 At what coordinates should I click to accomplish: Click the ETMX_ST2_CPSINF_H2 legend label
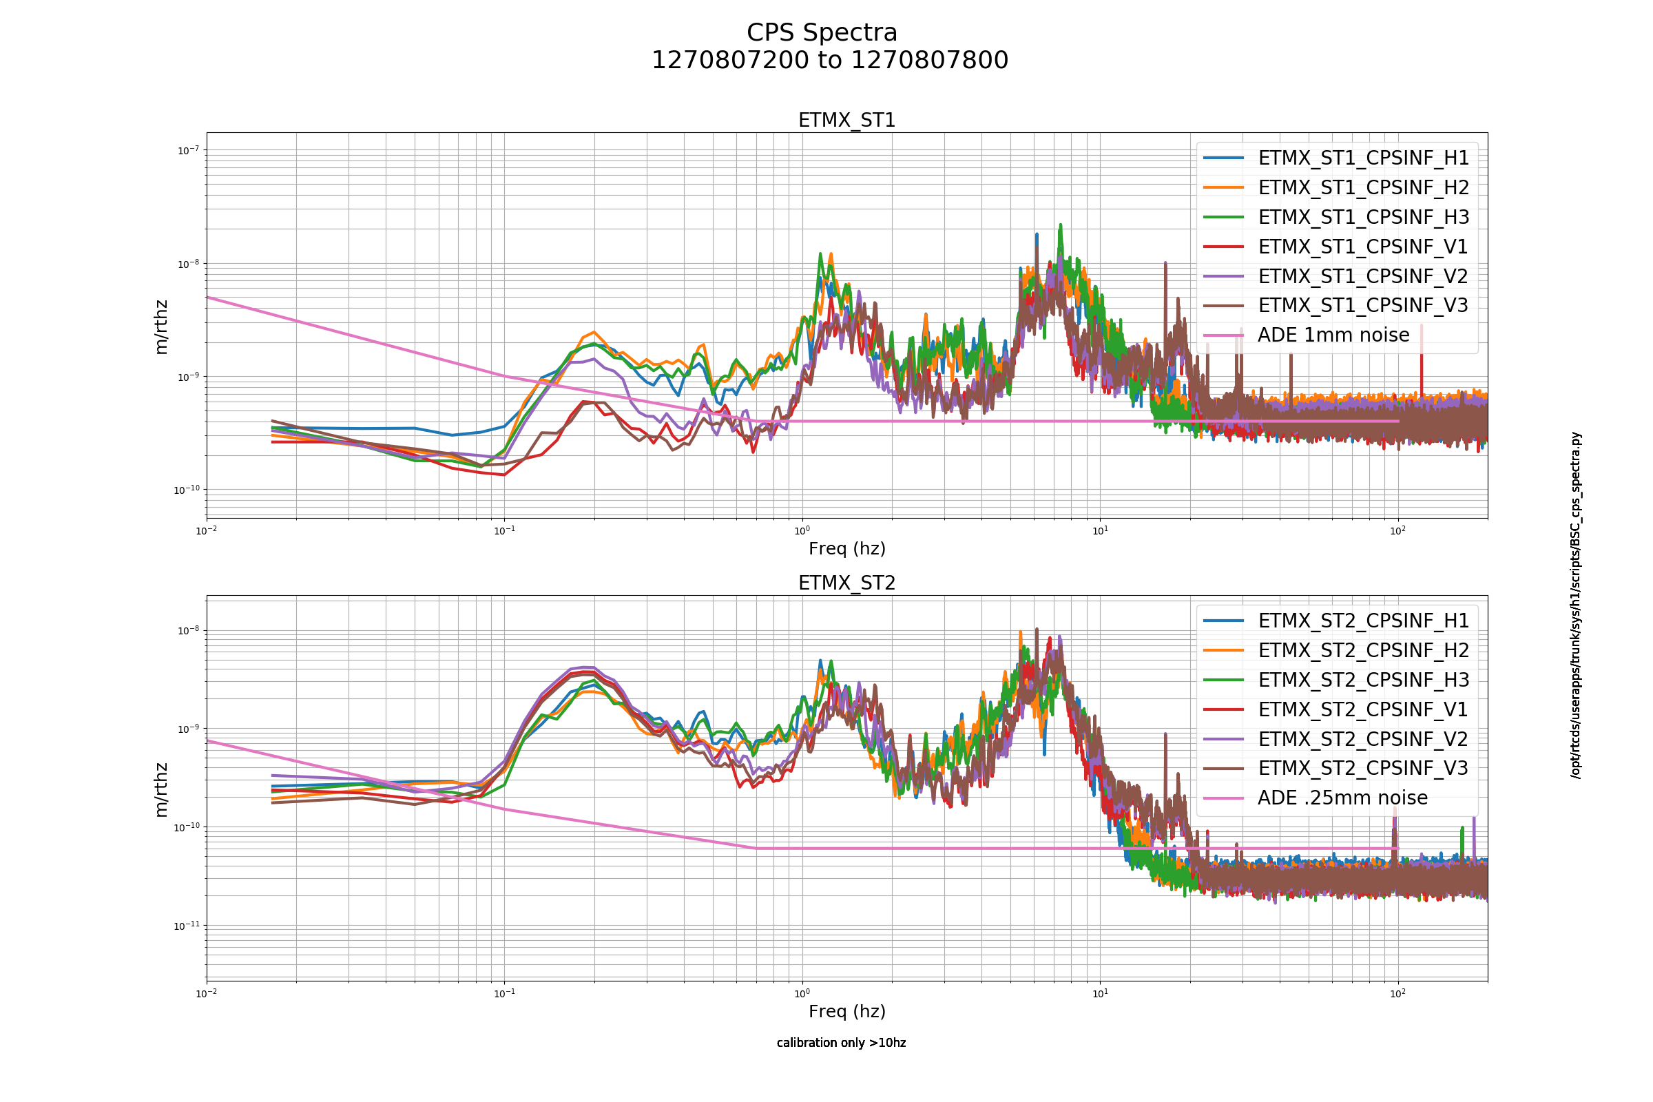(1364, 651)
